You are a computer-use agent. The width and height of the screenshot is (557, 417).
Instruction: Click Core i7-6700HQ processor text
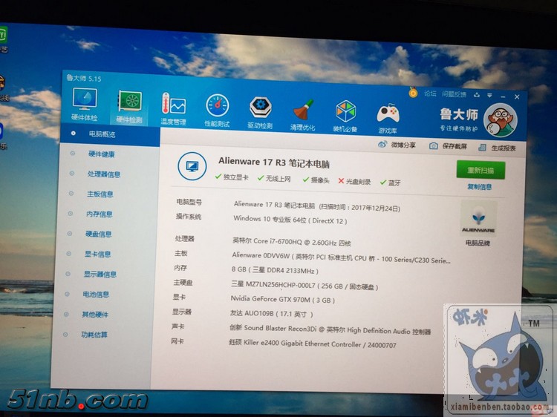(x=291, y=242)
